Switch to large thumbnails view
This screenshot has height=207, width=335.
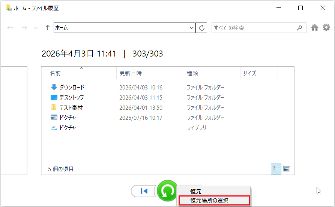[287, 169]
